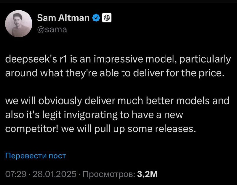Click the OpenAI logo affiliation badge

(x=107, y=18)
